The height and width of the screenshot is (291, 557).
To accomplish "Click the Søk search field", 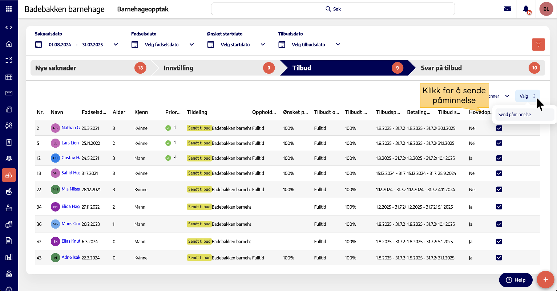I will point(333,9).
